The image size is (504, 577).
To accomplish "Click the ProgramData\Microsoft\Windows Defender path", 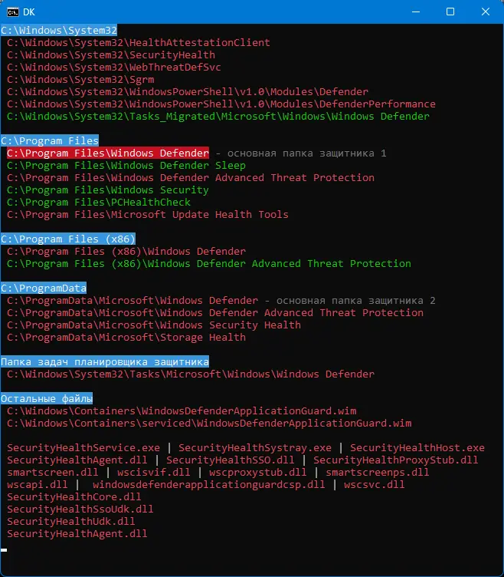I will point(133,300).
